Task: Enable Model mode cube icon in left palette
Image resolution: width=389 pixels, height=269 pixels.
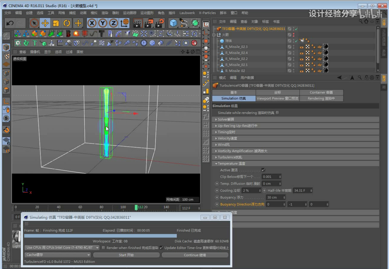Action: coord(6,47)
